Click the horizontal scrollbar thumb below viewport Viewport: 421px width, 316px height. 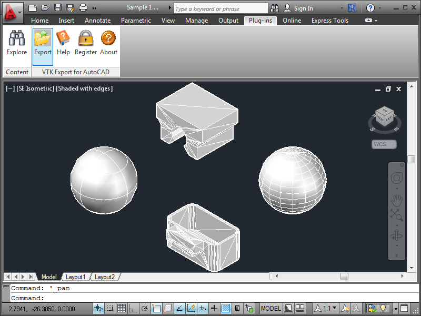(x=344, y=276)
